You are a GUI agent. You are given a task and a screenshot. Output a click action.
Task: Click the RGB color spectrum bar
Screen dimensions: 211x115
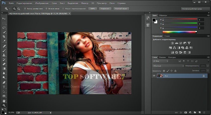[x=180, y=32]
